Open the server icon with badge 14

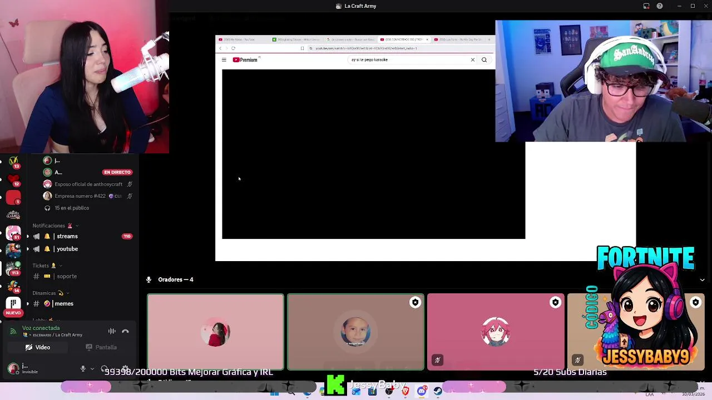tap(13, 286)
